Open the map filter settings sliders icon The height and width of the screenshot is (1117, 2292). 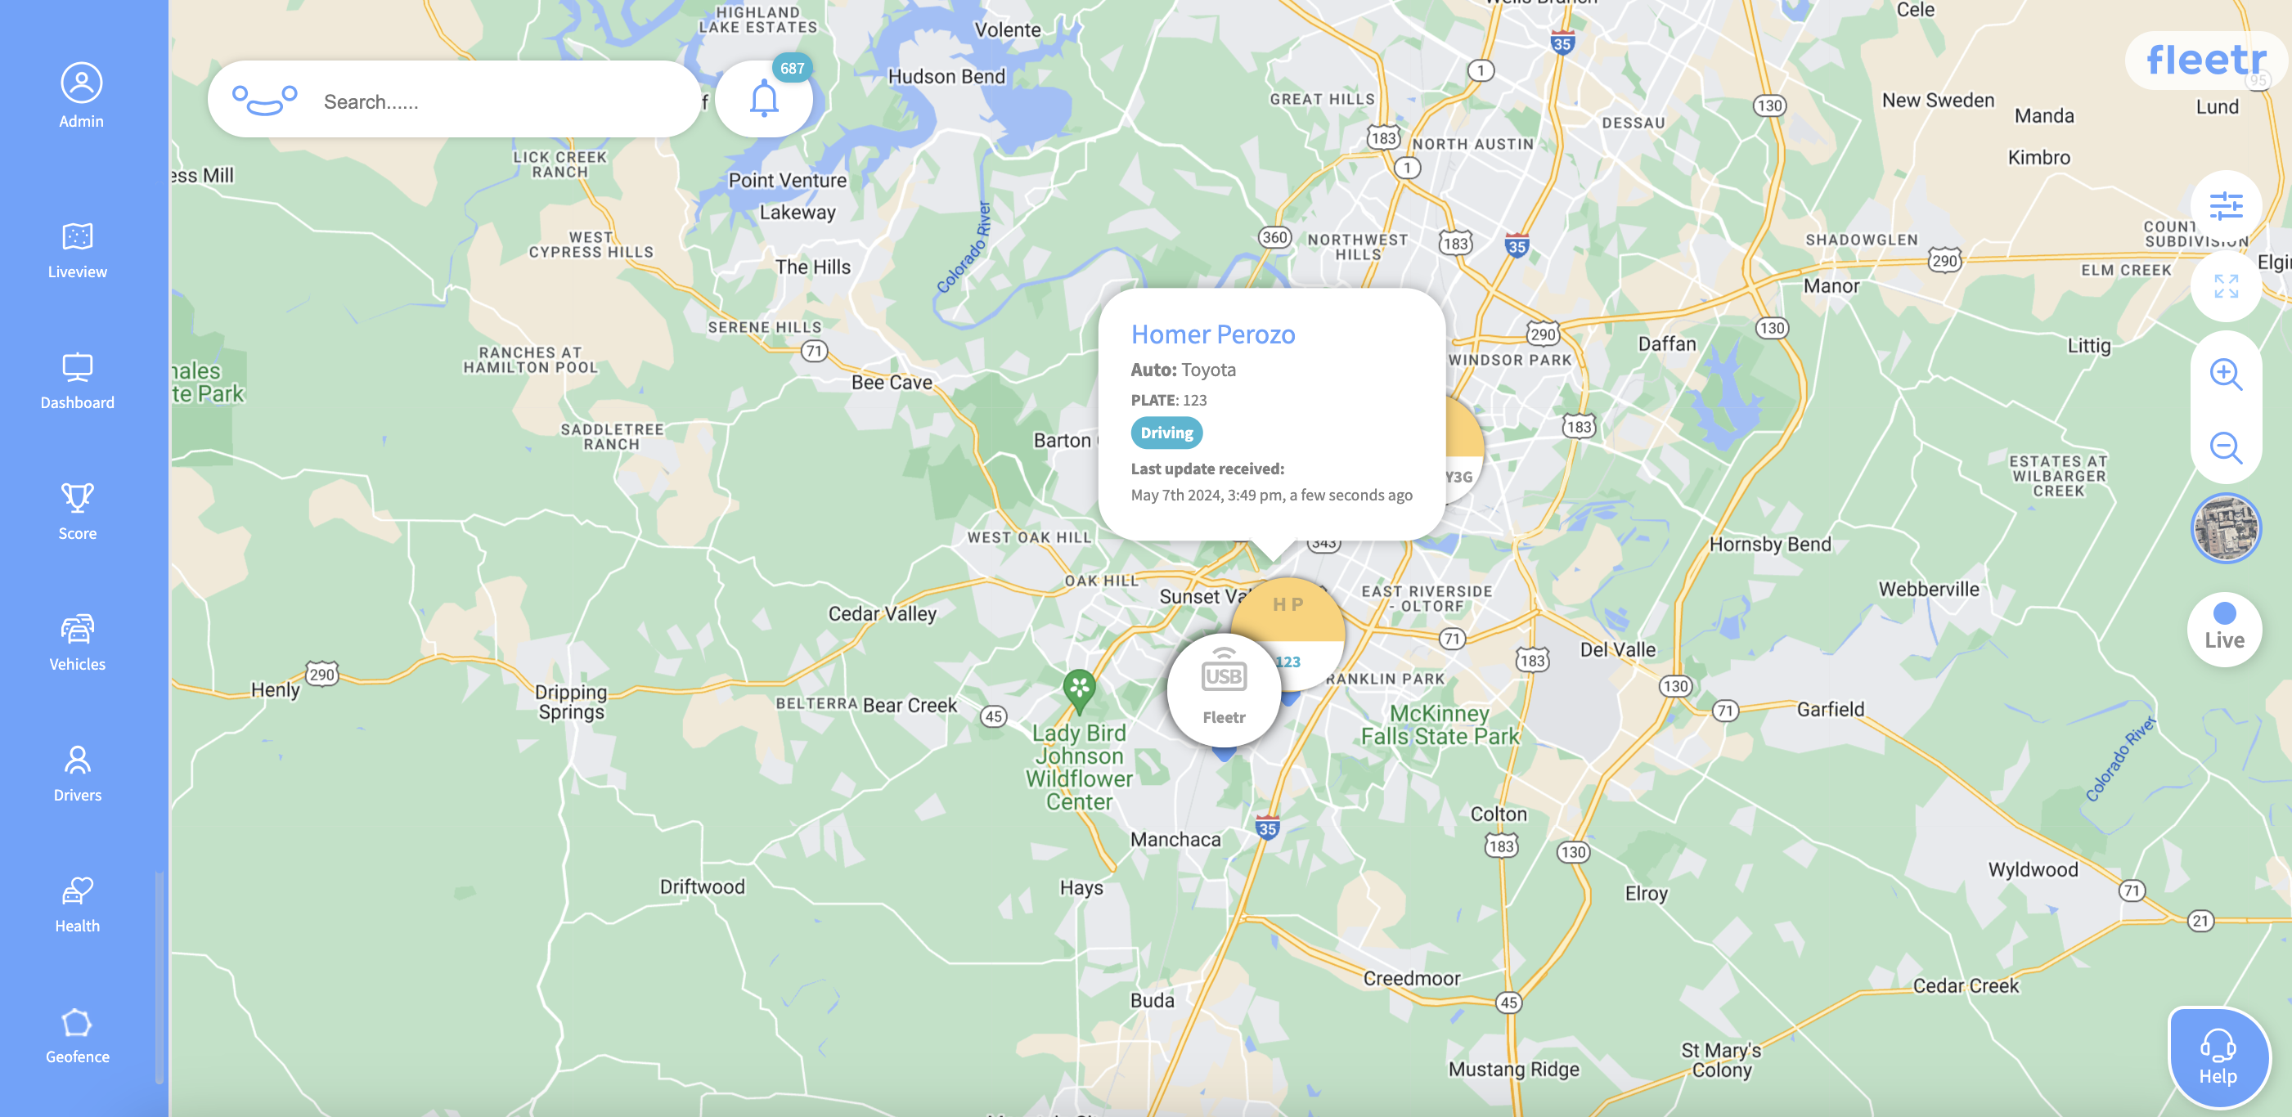click(x=2225, y=206)
